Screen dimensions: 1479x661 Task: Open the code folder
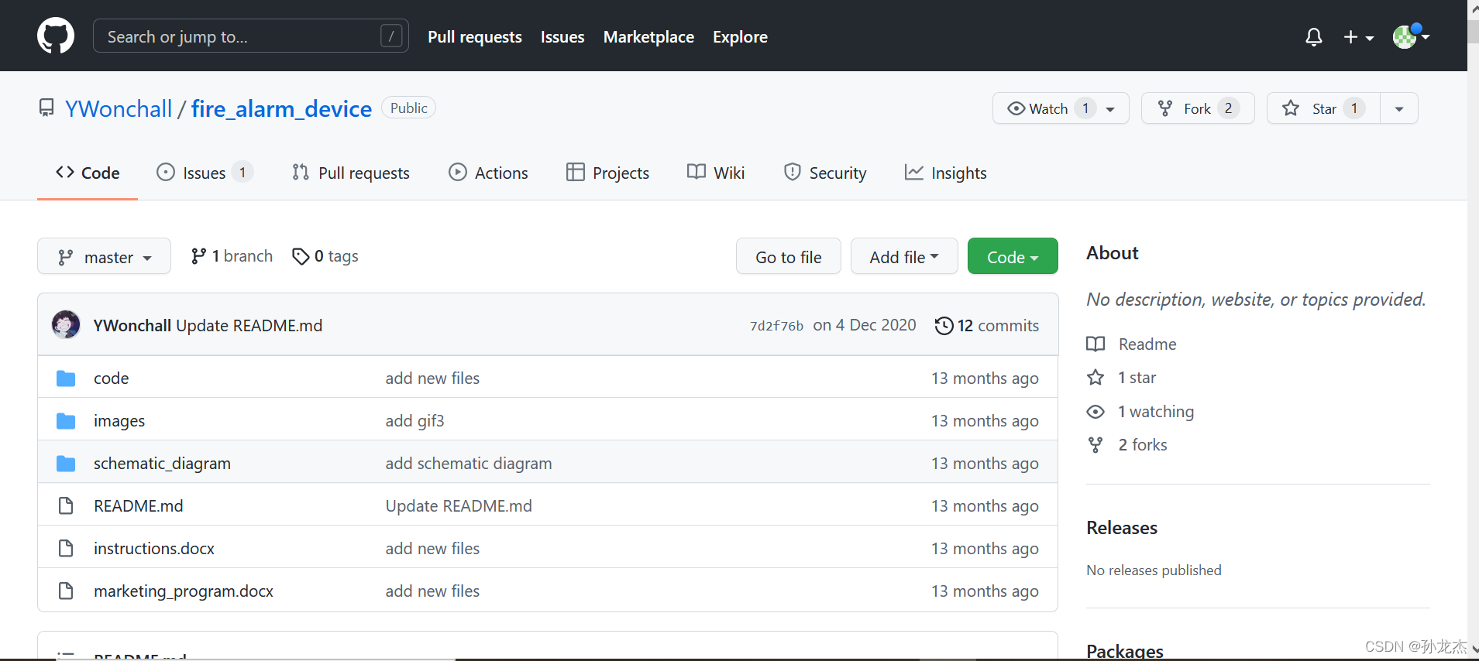click(111, 378)
